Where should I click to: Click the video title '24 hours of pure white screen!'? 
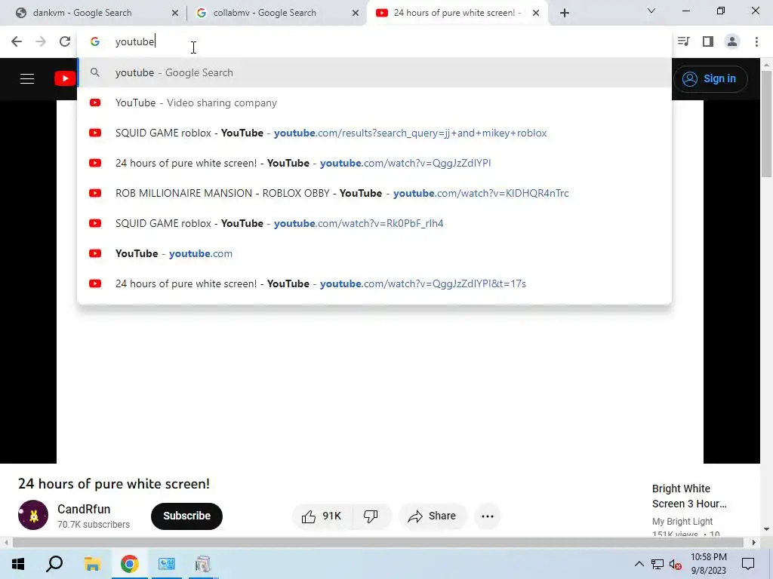point(114,484)
